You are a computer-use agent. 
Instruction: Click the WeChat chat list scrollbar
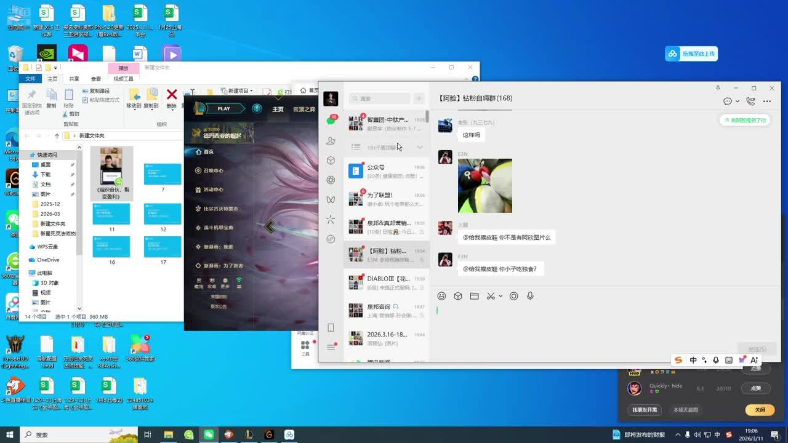point(427,117)
